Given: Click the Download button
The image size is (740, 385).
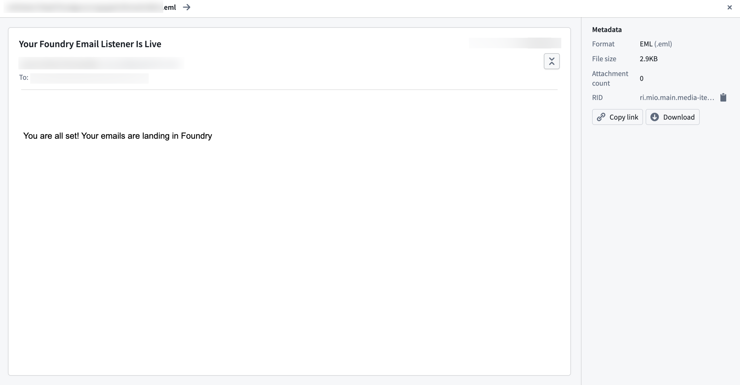Looking at the screenshot, I should pyautogui.click(x=672, y=117).
